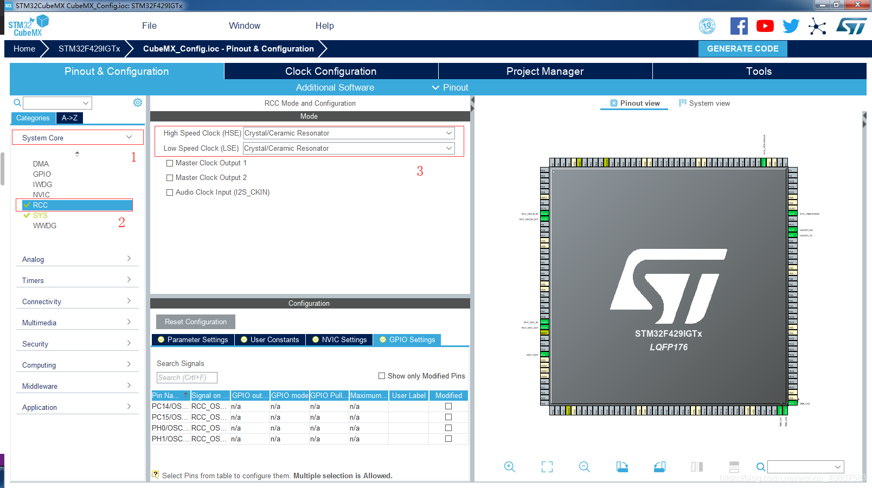Check Modified box for PH1 row

click(x=448, y=439)
